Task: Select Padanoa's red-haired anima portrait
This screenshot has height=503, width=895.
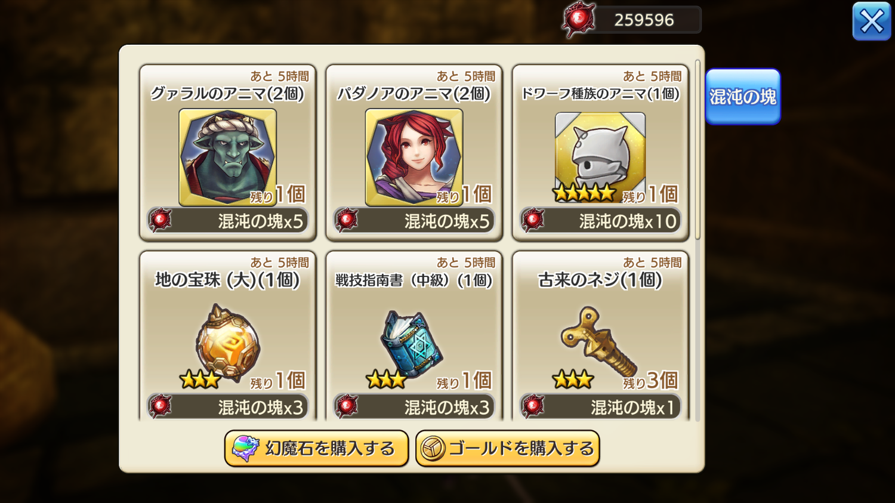Action: 414,158
